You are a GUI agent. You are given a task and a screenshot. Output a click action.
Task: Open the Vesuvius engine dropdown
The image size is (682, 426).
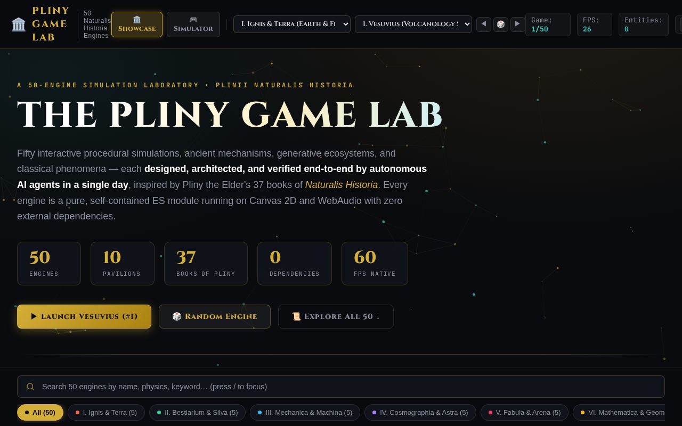tap(413, 24)
